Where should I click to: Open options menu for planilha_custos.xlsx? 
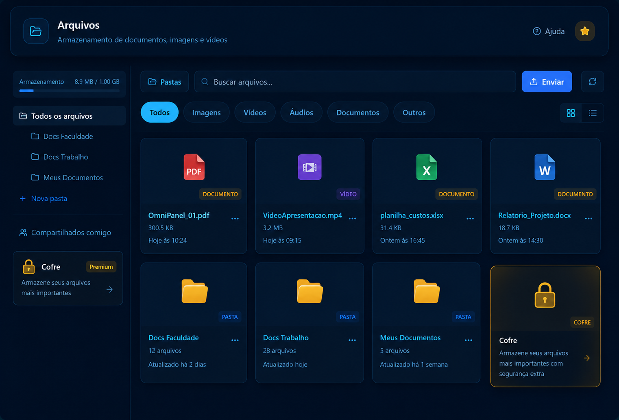[470, 219]
